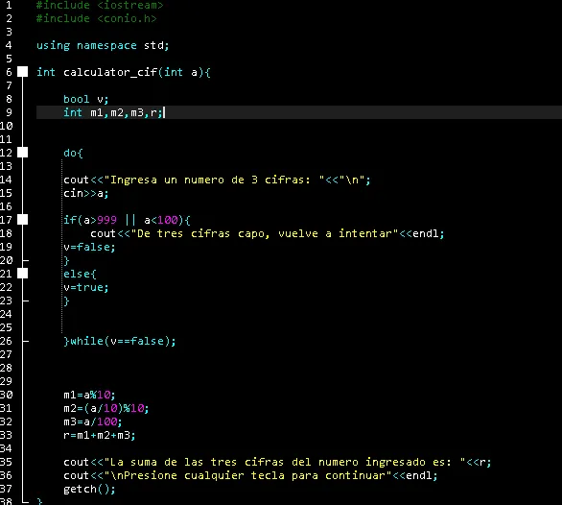This screenshot has width=562, height=505.
Task: Click the 'do{' keyword line
Action: click(x=73, y=153)
